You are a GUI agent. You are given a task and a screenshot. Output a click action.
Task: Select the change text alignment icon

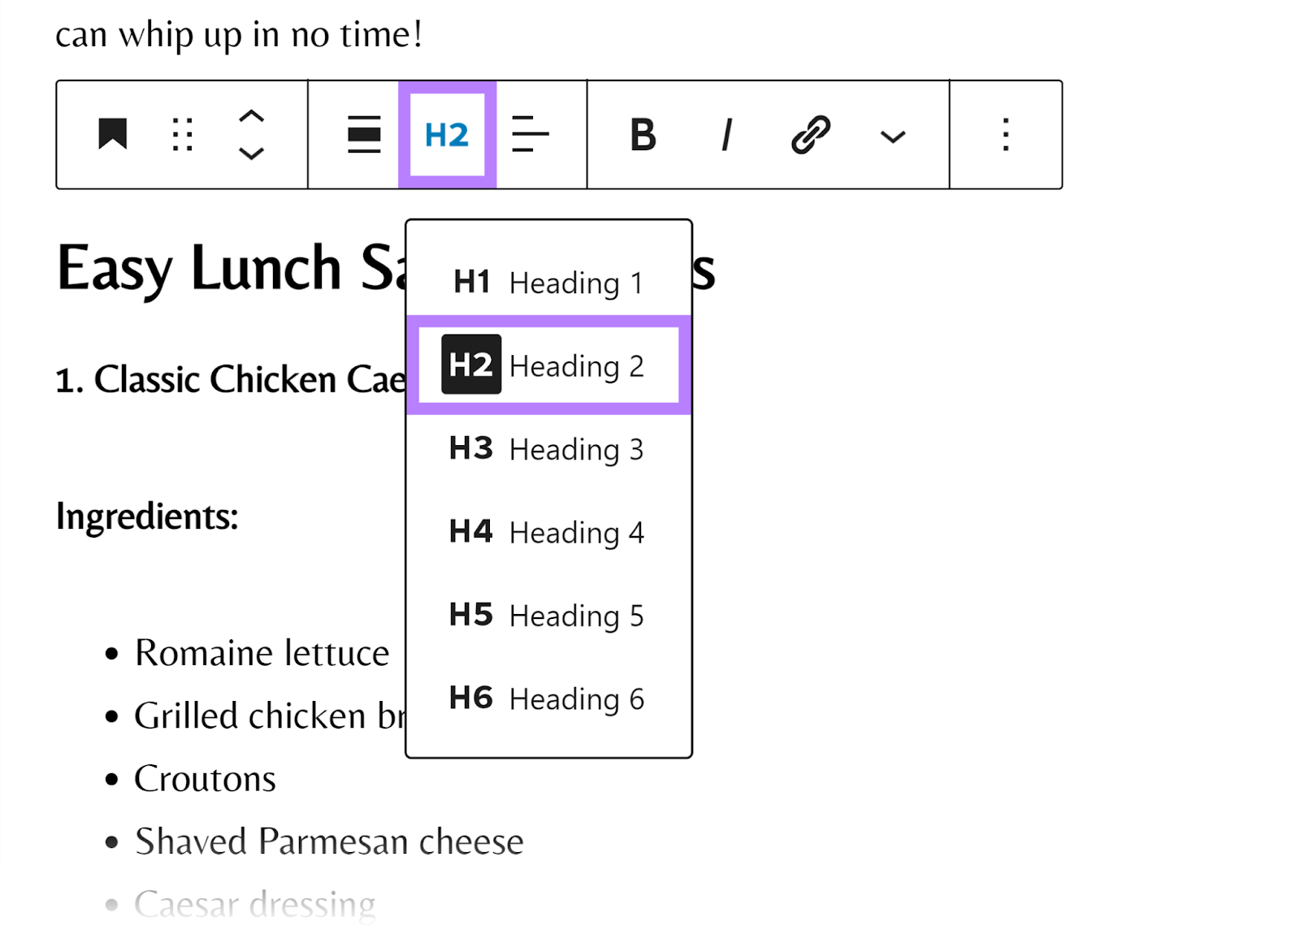[x=531, y=134]
